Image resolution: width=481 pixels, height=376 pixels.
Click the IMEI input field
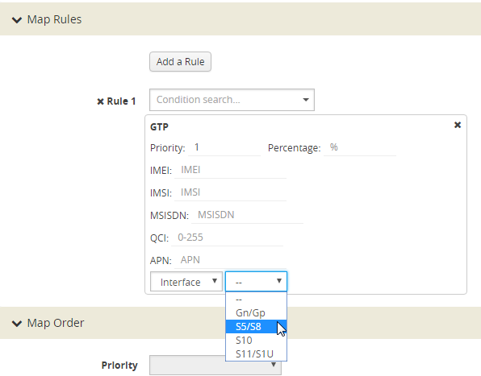click(230, 170)
